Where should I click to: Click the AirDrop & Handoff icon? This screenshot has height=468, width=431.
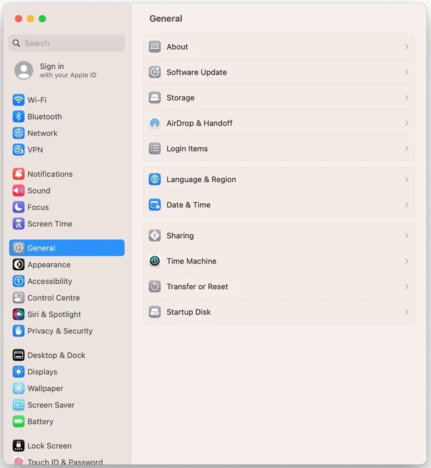(155, 123)
